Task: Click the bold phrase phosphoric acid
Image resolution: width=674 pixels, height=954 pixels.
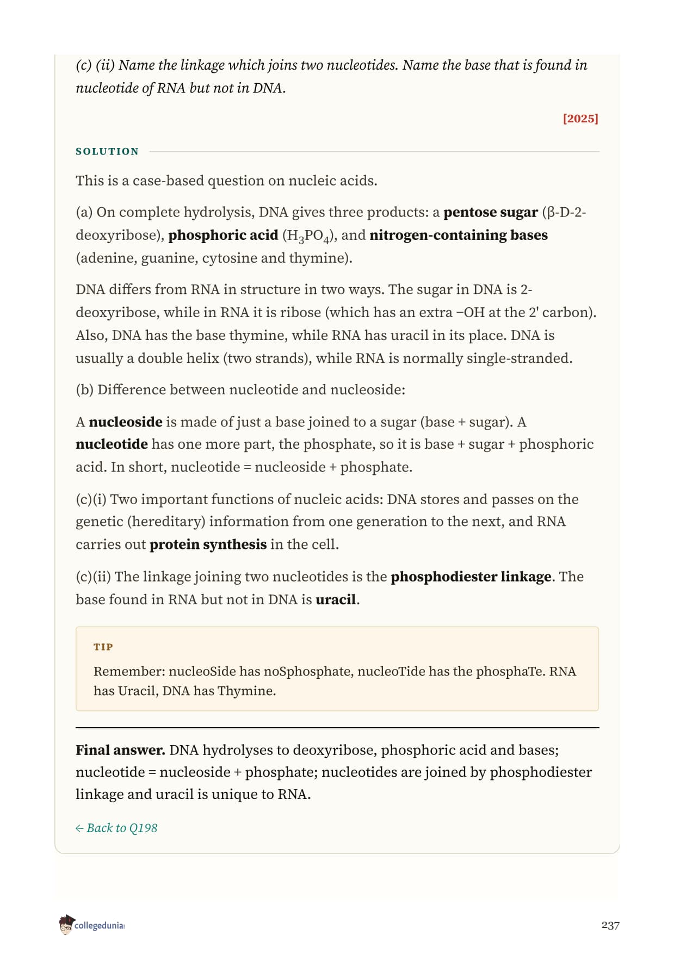Action: click(x=223, y=235)
